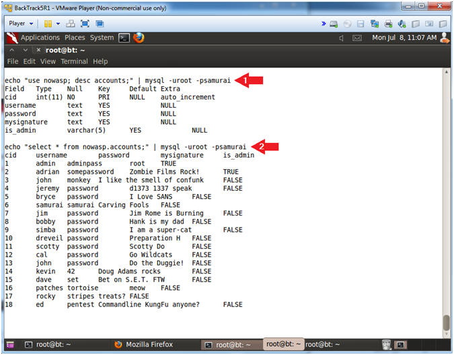The image size is (454, 355).
Task: Click 'tortoise' password for patches
Action: [83, 288]
